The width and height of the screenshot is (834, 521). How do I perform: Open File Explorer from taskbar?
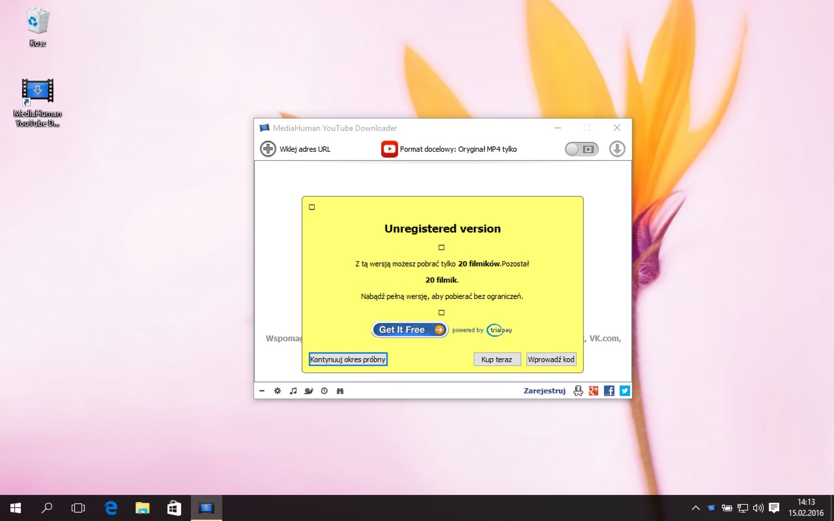click(x=142, y=508)
